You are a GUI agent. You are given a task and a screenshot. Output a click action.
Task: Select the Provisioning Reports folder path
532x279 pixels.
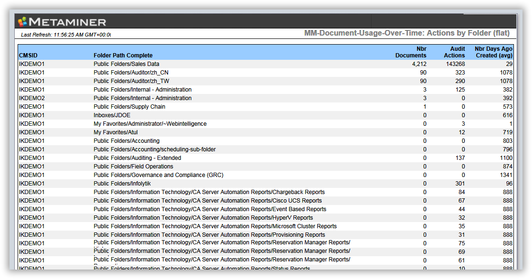[x=209, y=235]
